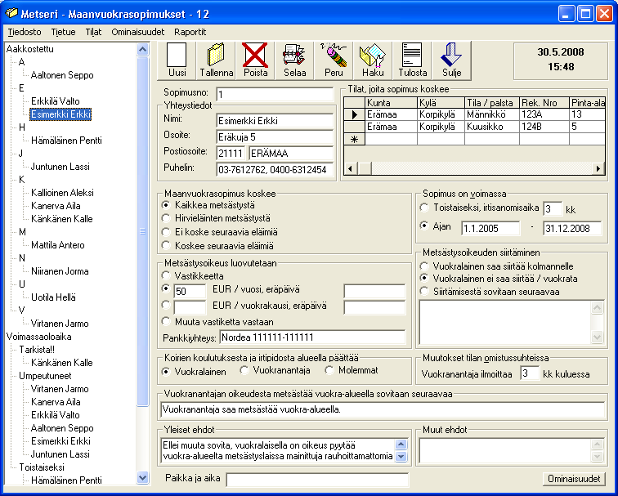Select Mattila Antero in the tree

(57, 245)
